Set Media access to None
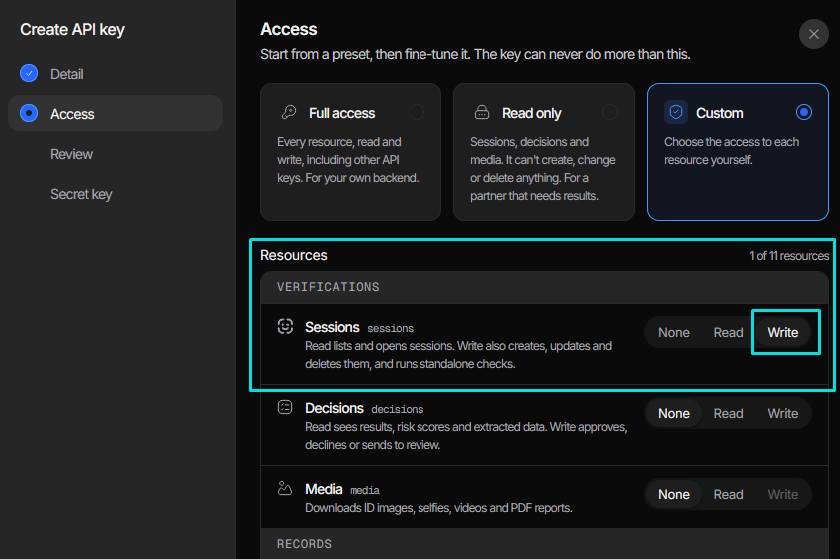This screenshot has height=559, width=840. [673, 495]
